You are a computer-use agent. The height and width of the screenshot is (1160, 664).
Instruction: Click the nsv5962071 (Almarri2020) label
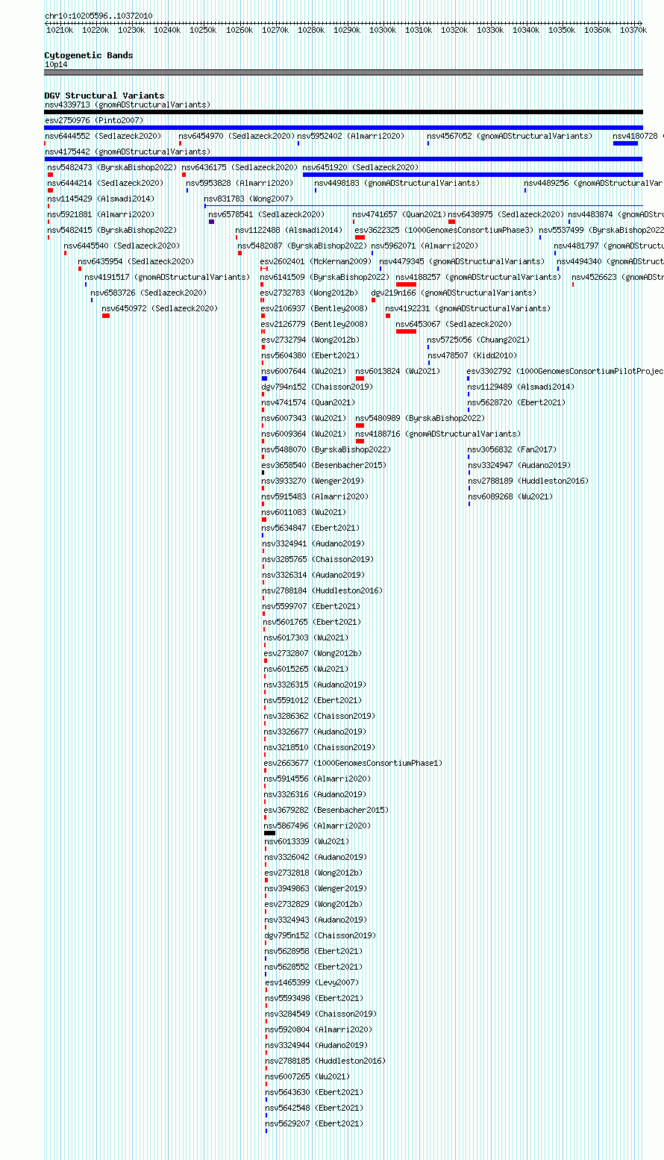425,246
